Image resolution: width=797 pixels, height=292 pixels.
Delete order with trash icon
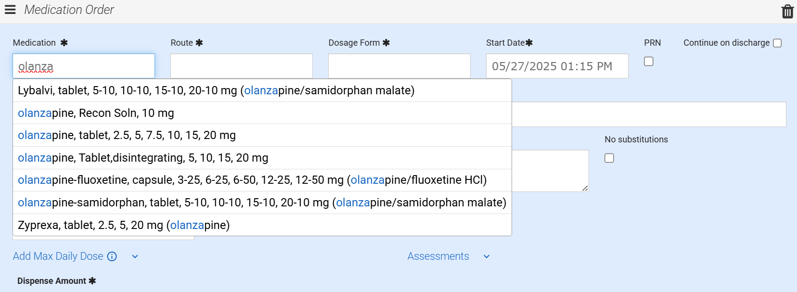[x=787, y=11]
